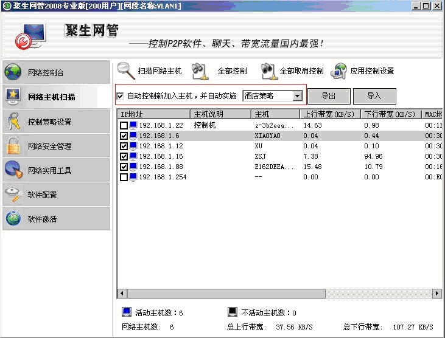445x338 pixels.
Task: Open 网络控制台 globe icon in sidebar
Action: [x=13, y=72]
